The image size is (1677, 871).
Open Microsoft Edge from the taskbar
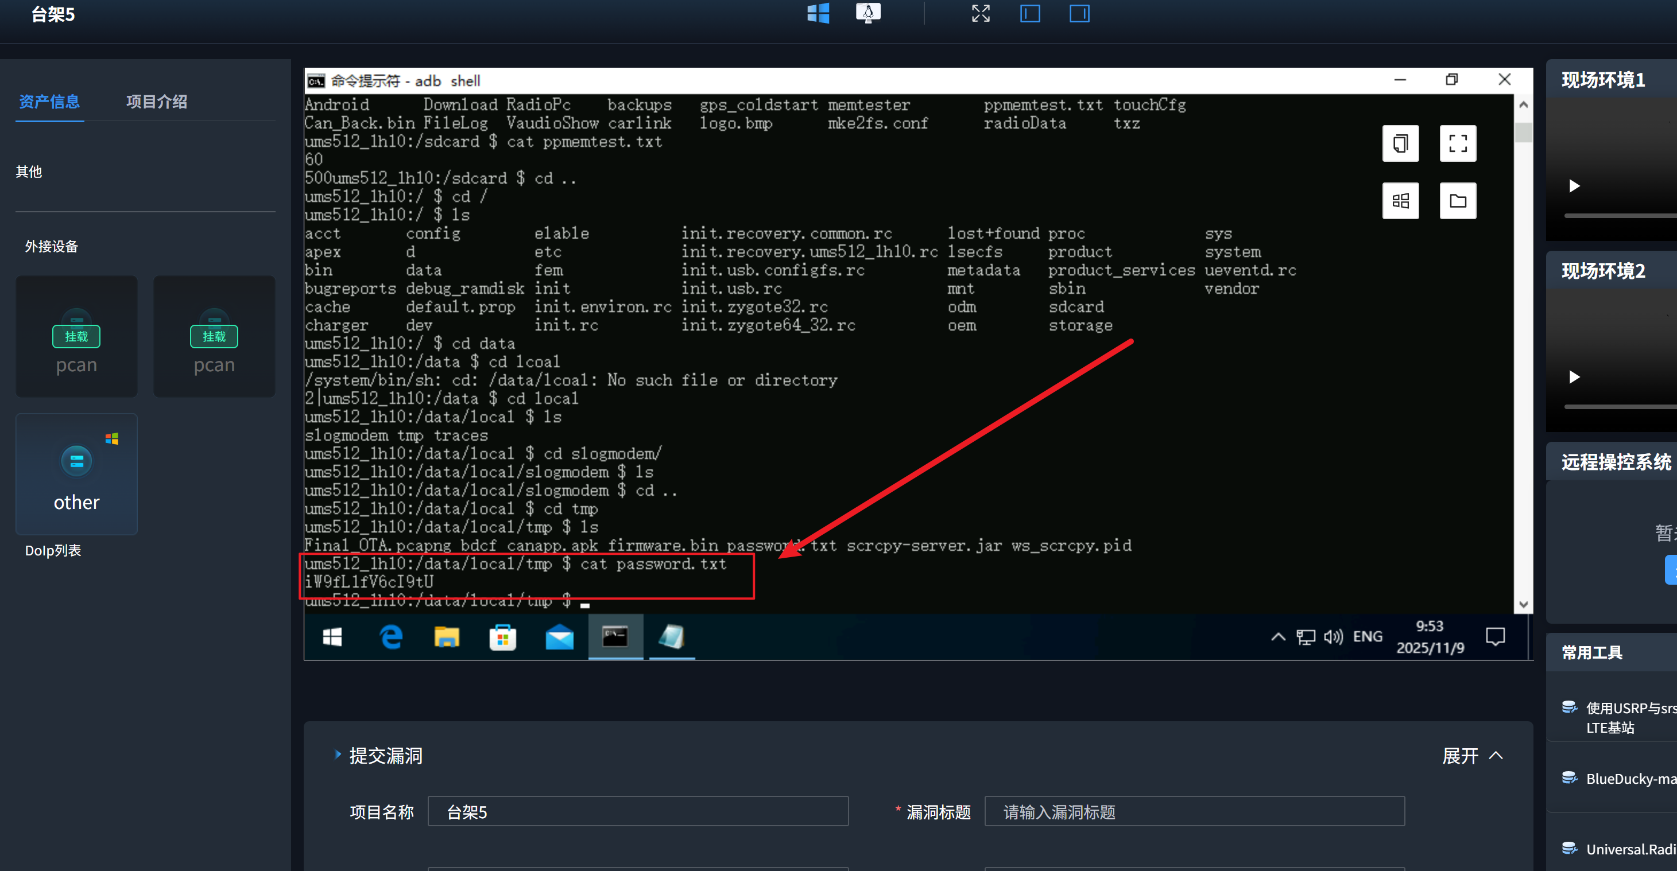(x=390, y=637)
